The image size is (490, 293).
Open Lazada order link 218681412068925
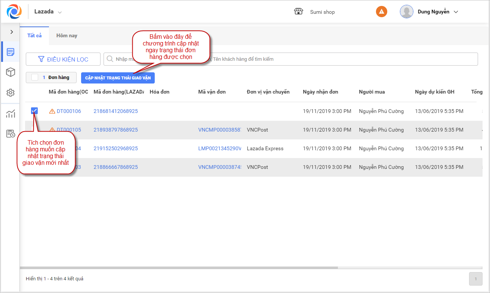115,111
